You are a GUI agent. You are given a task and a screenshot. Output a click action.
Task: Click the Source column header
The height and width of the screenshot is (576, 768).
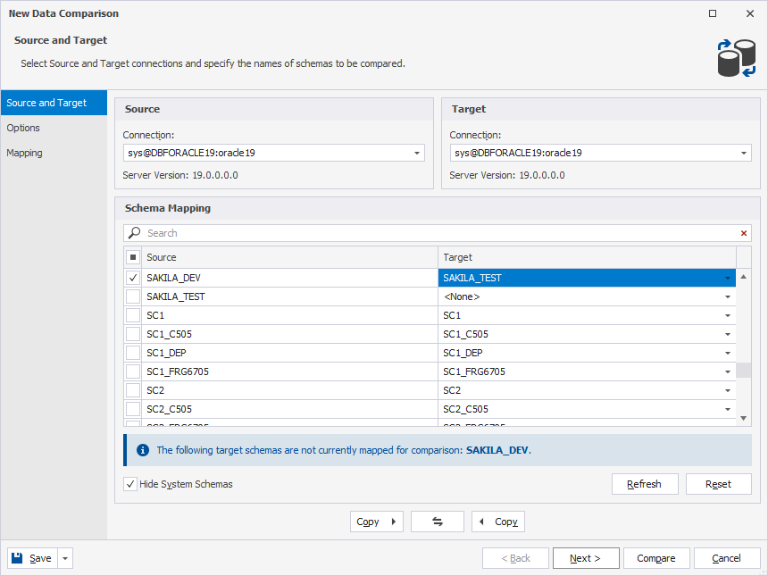point(289,257)
